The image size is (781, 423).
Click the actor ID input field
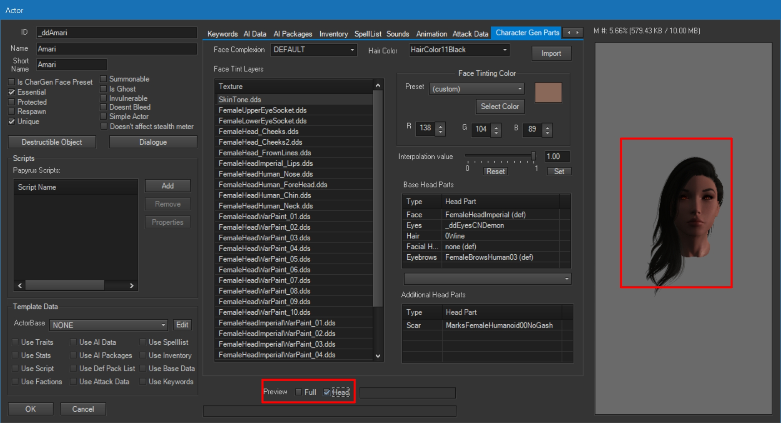116,33
